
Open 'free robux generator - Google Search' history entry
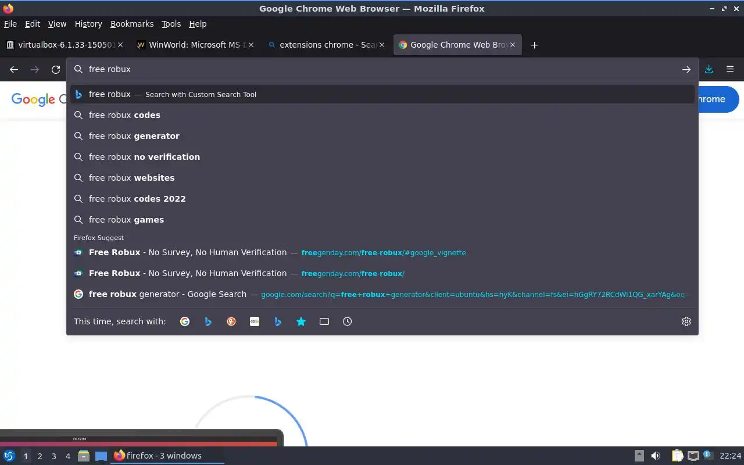point(382,294)
